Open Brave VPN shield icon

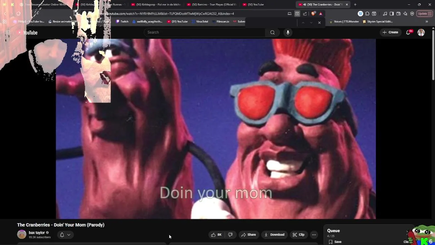tap(412, 14)
